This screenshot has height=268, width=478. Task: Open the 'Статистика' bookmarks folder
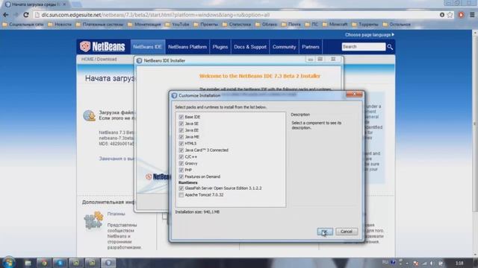(237, 25)
